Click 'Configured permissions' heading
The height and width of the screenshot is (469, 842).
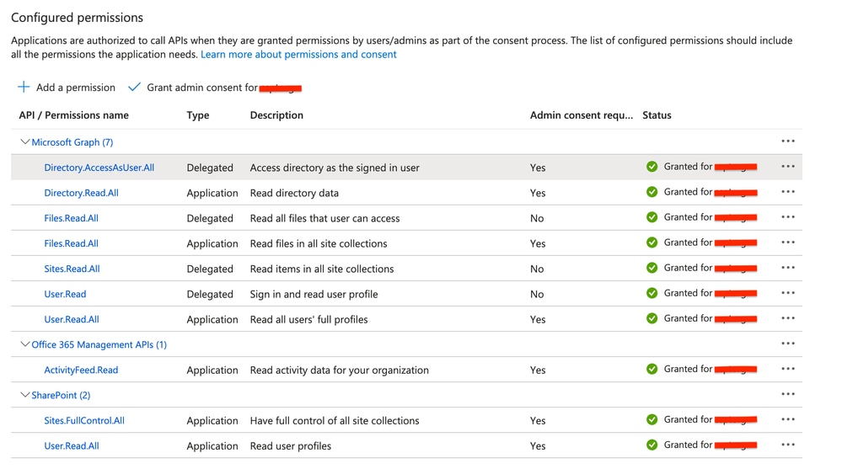point(77,17)
